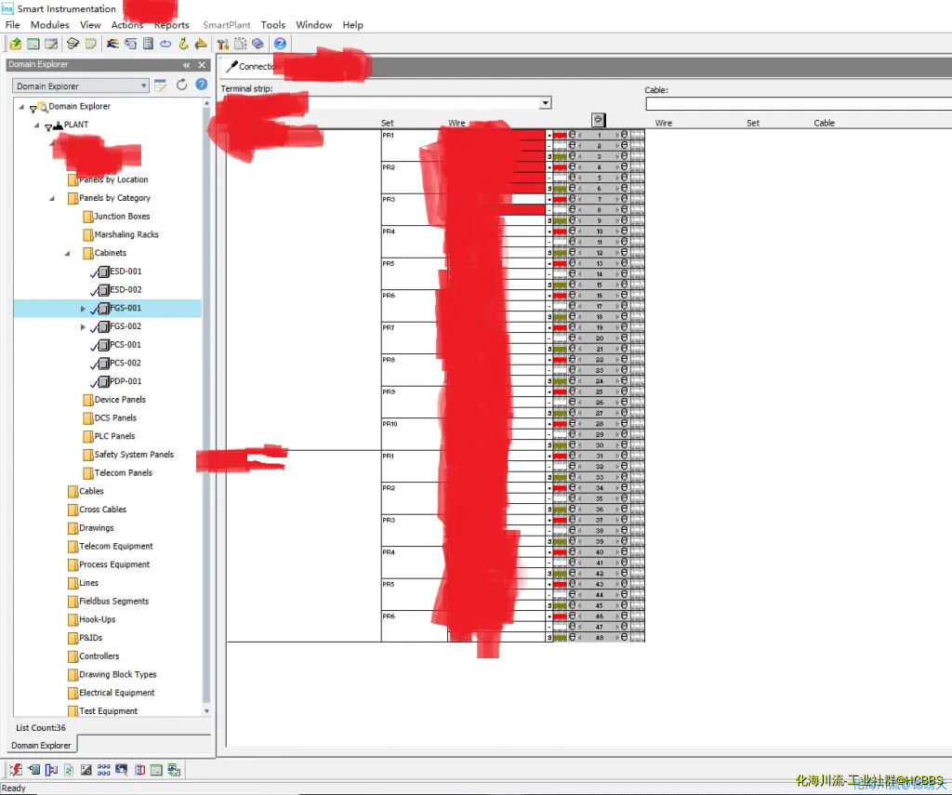
Task: Collapse the Cabinets folder node
Action: point(67,253)
